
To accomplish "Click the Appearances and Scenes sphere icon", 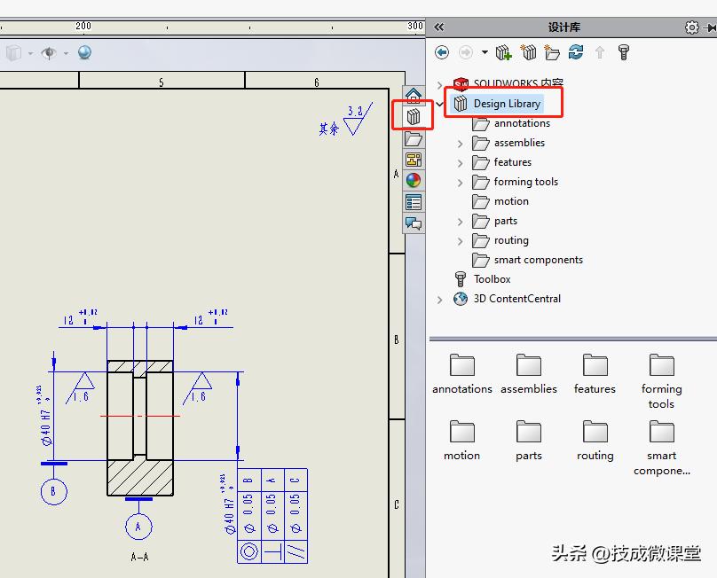I will [x=413, y=180].
